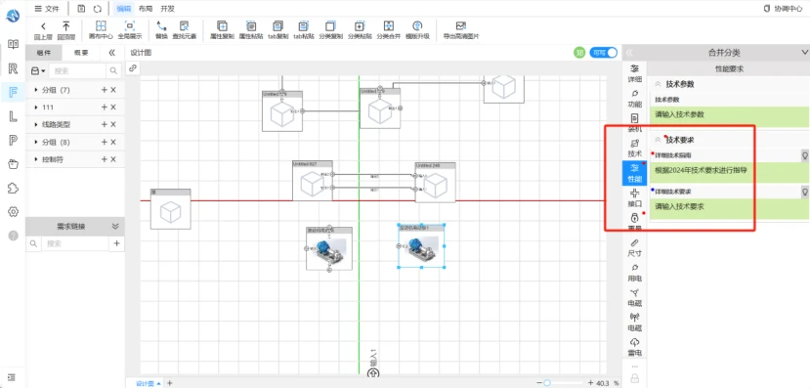Toggle the 可写 (writable) switch
The width and height of the screenshot is (810, 389).
[604, 52]
